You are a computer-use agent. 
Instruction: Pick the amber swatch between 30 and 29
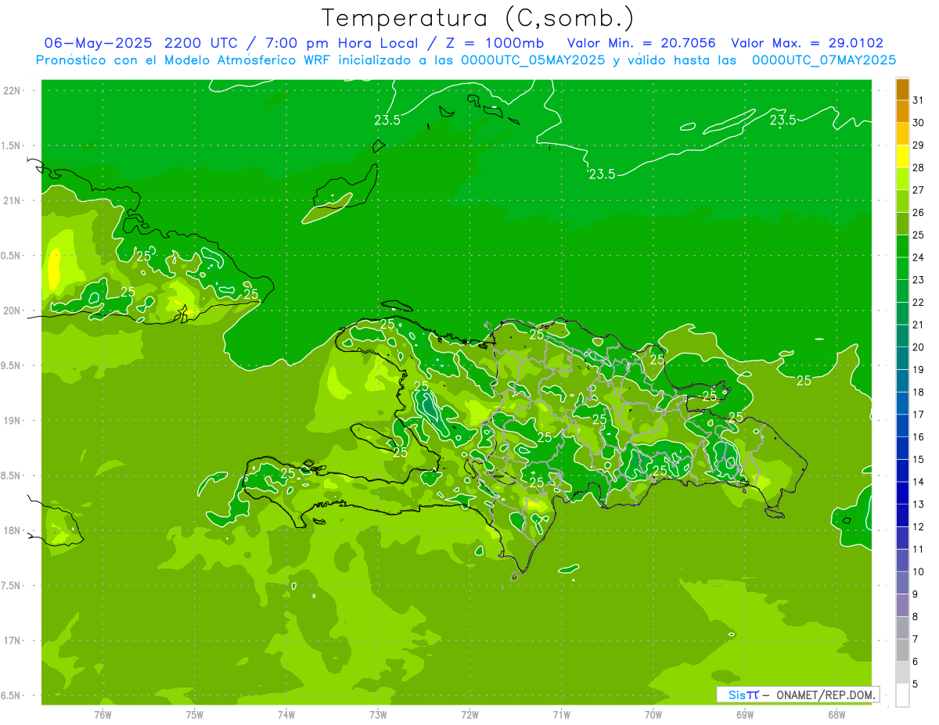902,134
